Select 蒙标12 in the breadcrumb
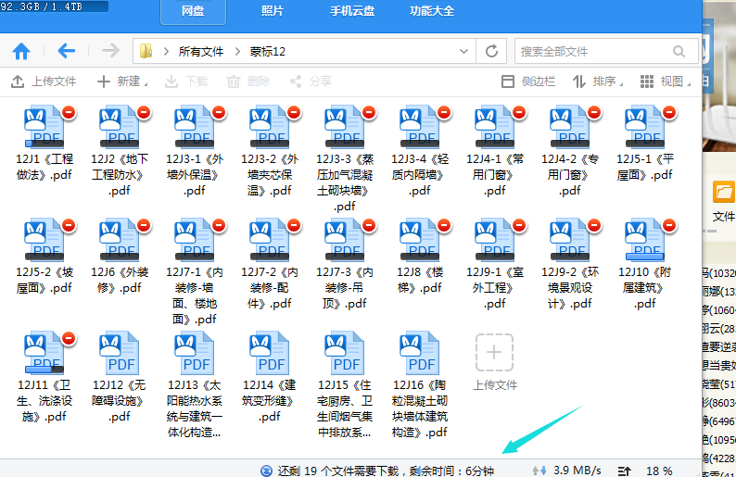736x477 pixels. (268, 52)
